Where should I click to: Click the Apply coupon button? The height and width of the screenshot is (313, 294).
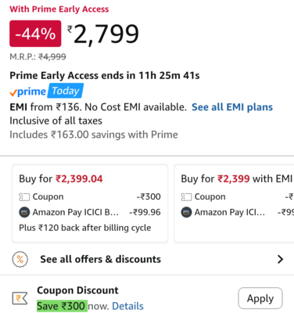[x=260, y=298]
